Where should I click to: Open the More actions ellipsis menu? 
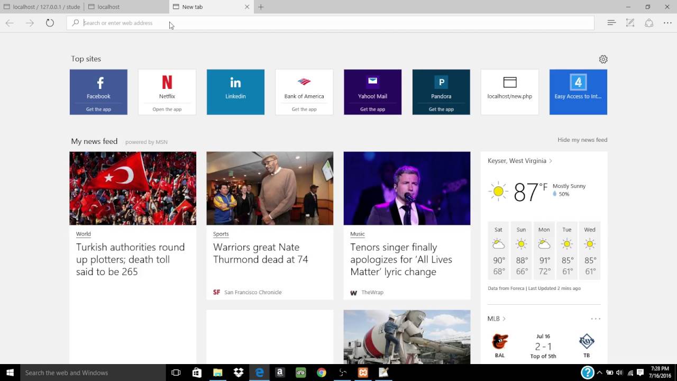pyautogui.click(x=667, y=23)
